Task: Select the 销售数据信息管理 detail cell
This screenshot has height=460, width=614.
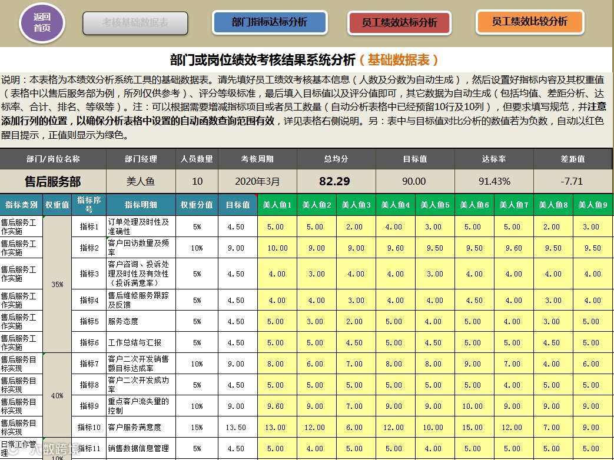Action: pyautogui.click(x=141, y=448)
